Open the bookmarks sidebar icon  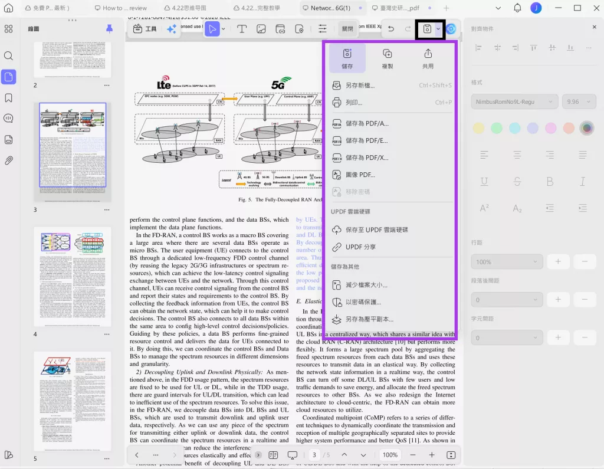(x=8, y=98)
